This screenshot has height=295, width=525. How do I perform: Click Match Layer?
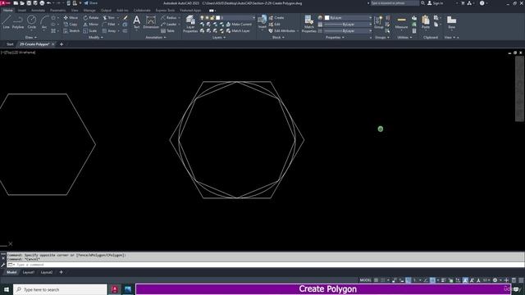pyautogui.click(x=238, y=31)
